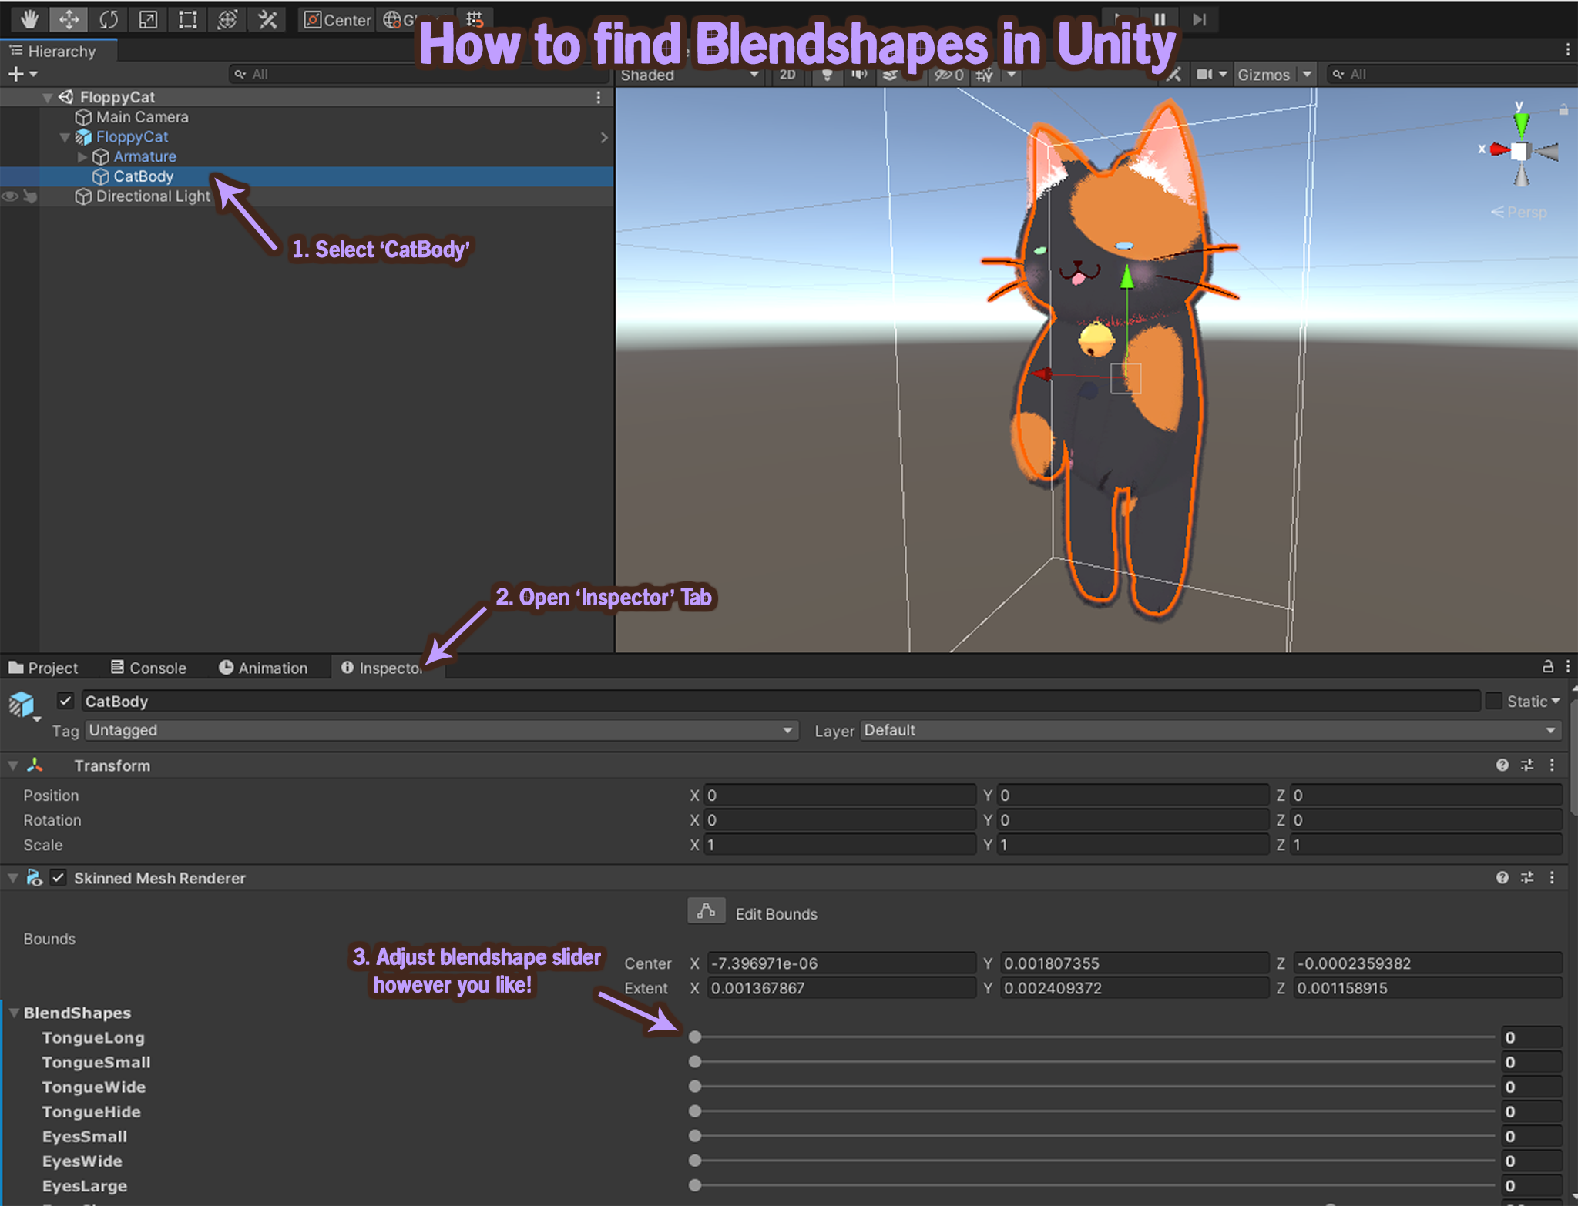Click the Rotation X input field
This screenshot has height=1206, width=1578.
coord(840,819)
